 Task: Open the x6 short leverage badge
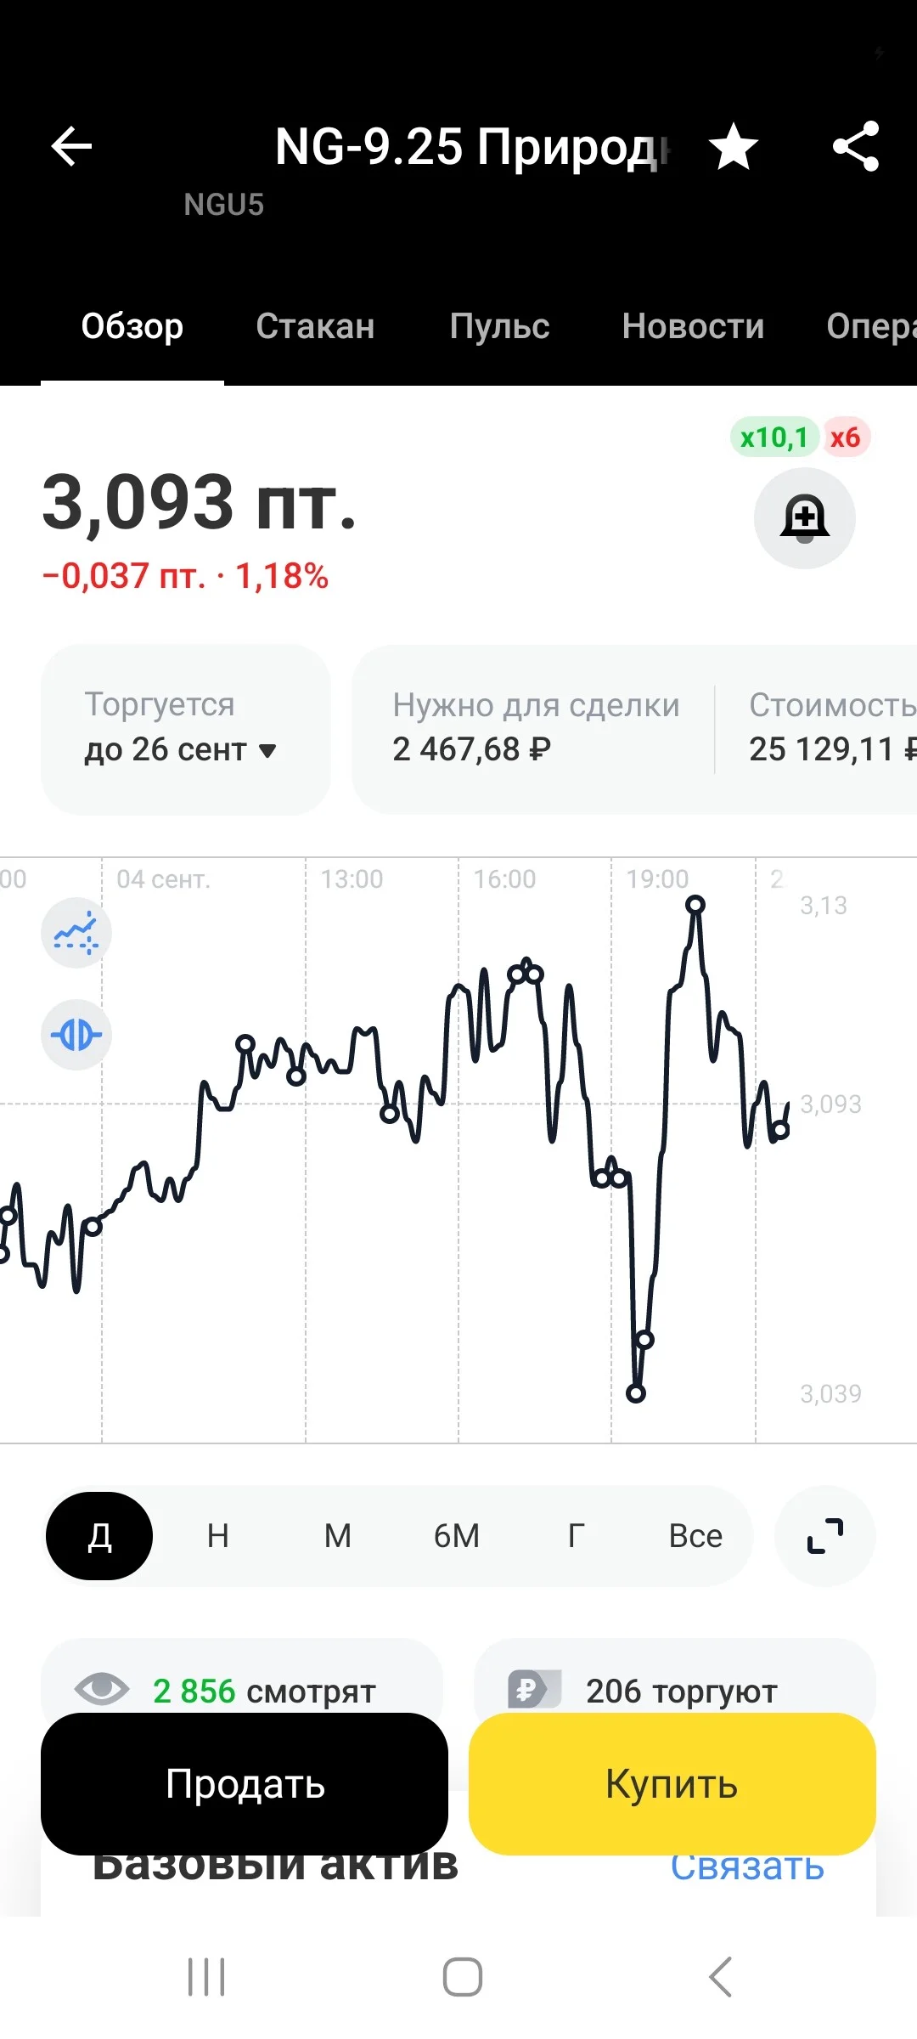coord(846,438)
